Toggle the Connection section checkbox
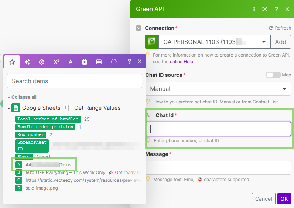The height and width of the screenshot is (208, 294). tap(139, 28)
